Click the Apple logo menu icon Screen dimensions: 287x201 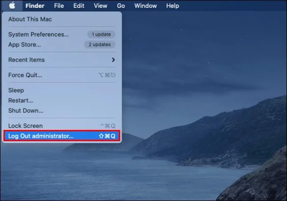click(12, 5)
